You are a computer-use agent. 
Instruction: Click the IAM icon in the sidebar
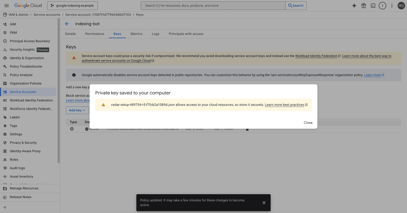tap(5, 24)
